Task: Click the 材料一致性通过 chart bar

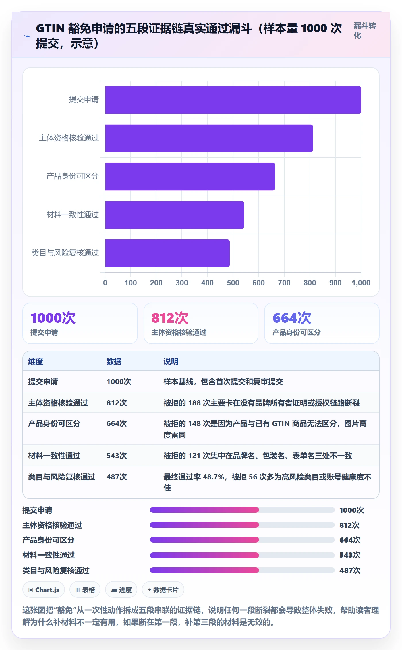Action: point(175,215)
